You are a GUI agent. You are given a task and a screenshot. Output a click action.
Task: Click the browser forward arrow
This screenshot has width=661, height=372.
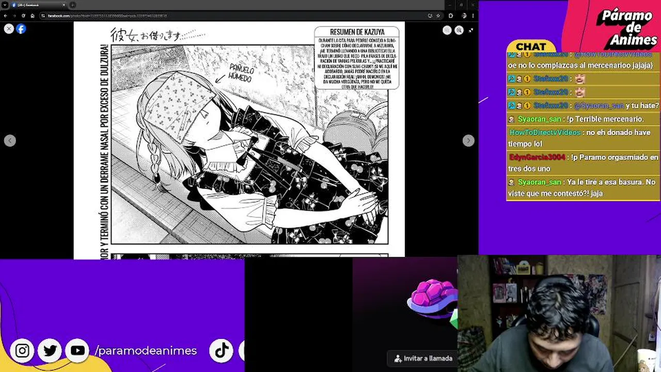tap(14, 16)
